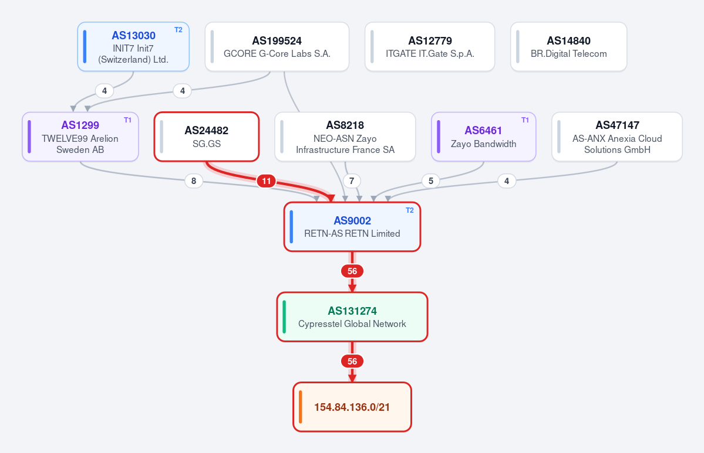Click the T1 badge on AS6461
Viewport: 704px width, 453px height.
[525, 120]
